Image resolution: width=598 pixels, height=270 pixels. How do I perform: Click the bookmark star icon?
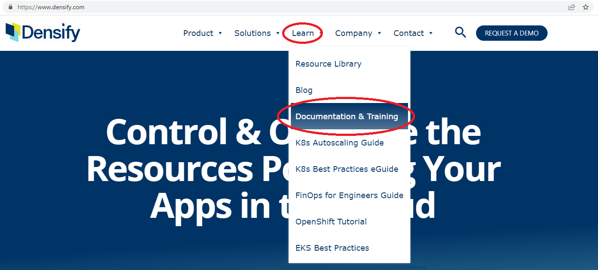[x=585, y=7]
